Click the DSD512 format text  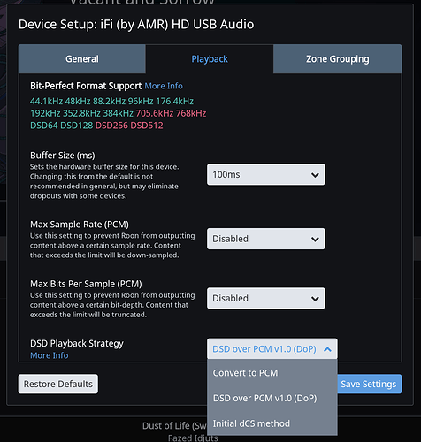pyautogui.click(x=147, y=126)
